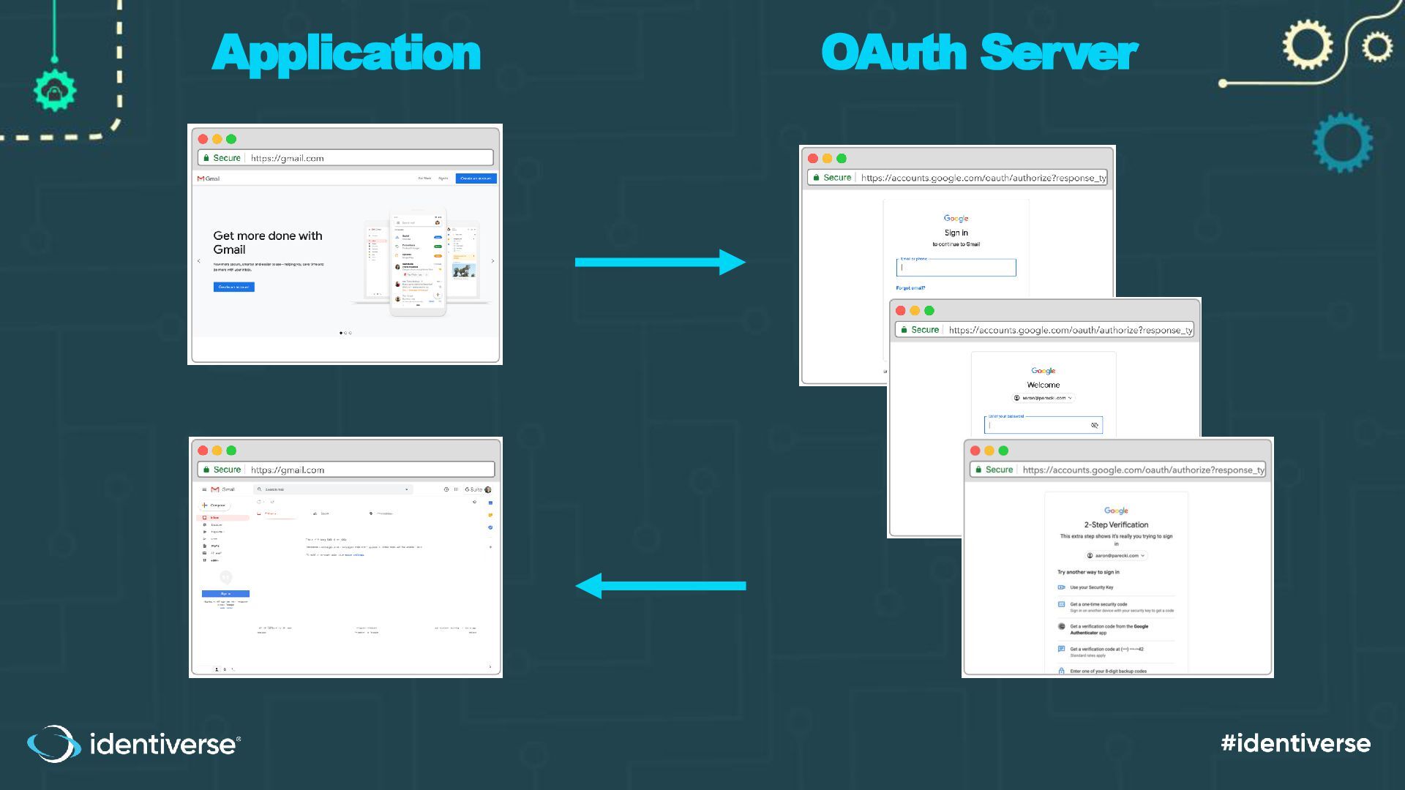Image resolution: width=1405 pixels, height=790 pixels.
Task: Go to next Gmail carousel slide arrow
Action: pyautogui.click(x=492, y=261)
